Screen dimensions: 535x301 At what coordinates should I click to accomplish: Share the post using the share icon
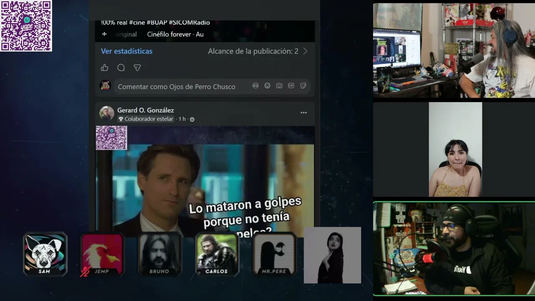point(137,68)
